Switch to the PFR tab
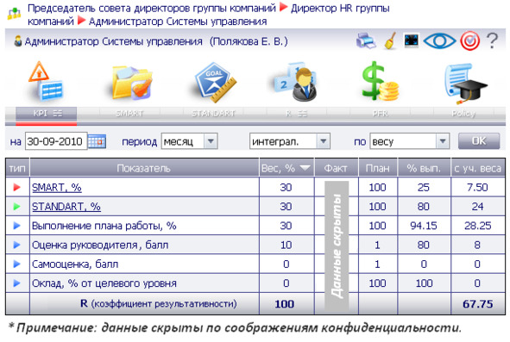The image size is (510, 342). 380,114
